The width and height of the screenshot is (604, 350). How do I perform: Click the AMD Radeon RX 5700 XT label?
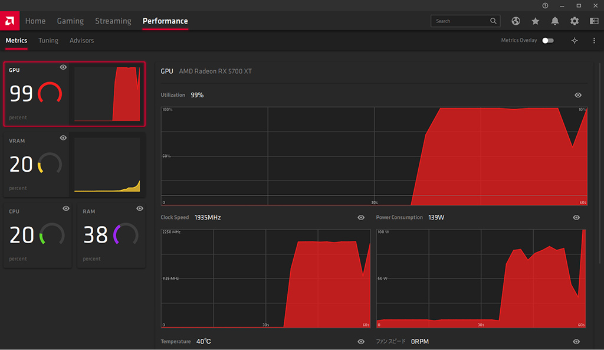(x=215, y=71)
